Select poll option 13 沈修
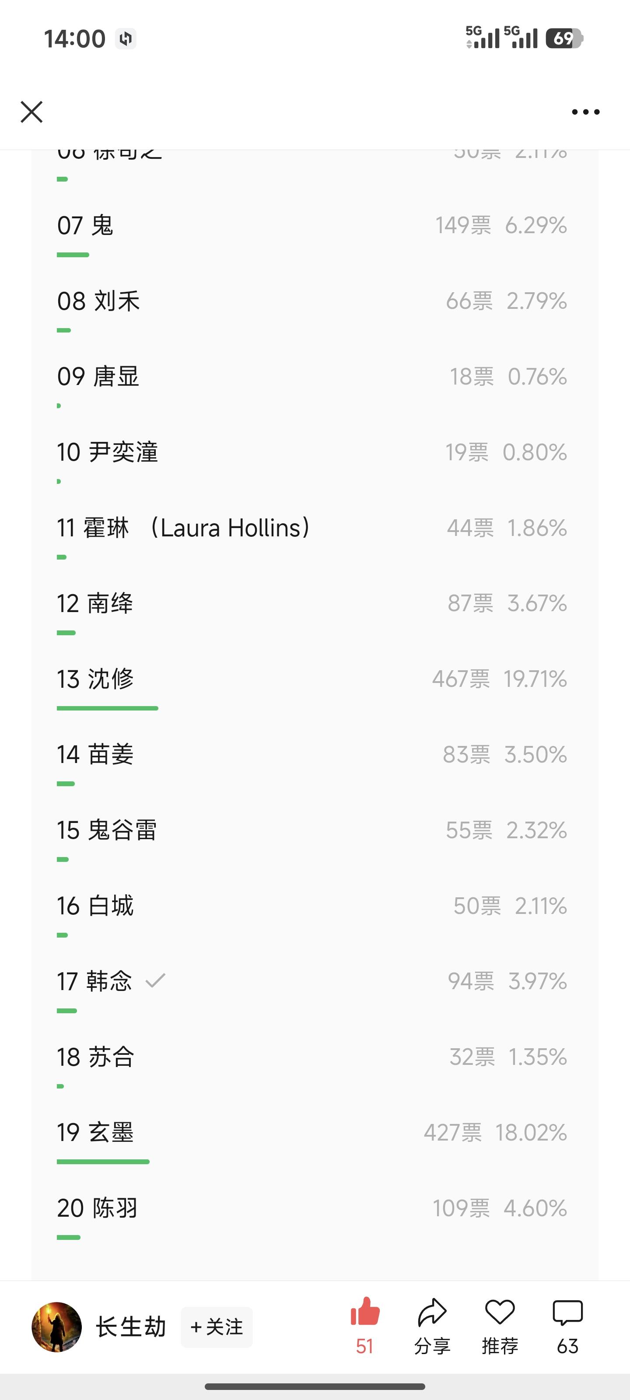This screenshot has height=1400, width=630. (96, 679)
